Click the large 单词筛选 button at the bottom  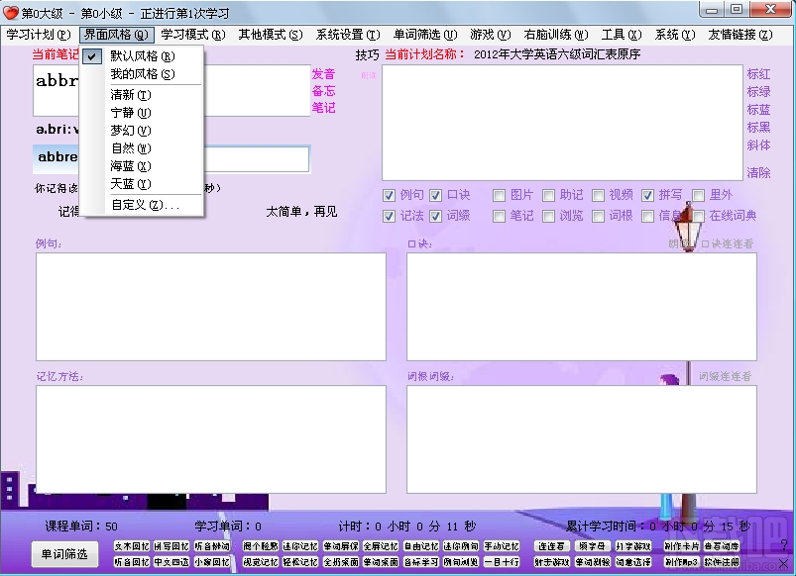point(64,554)
